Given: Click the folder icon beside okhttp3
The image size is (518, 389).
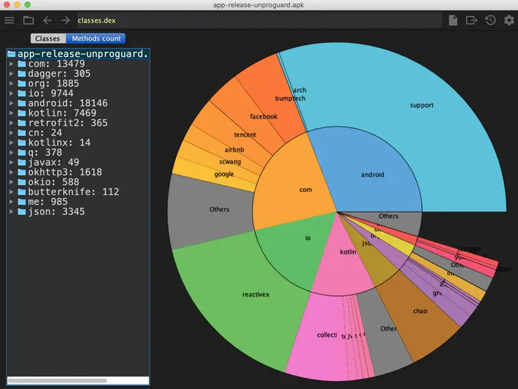Looking at the screenshot, I should point(22,172).
